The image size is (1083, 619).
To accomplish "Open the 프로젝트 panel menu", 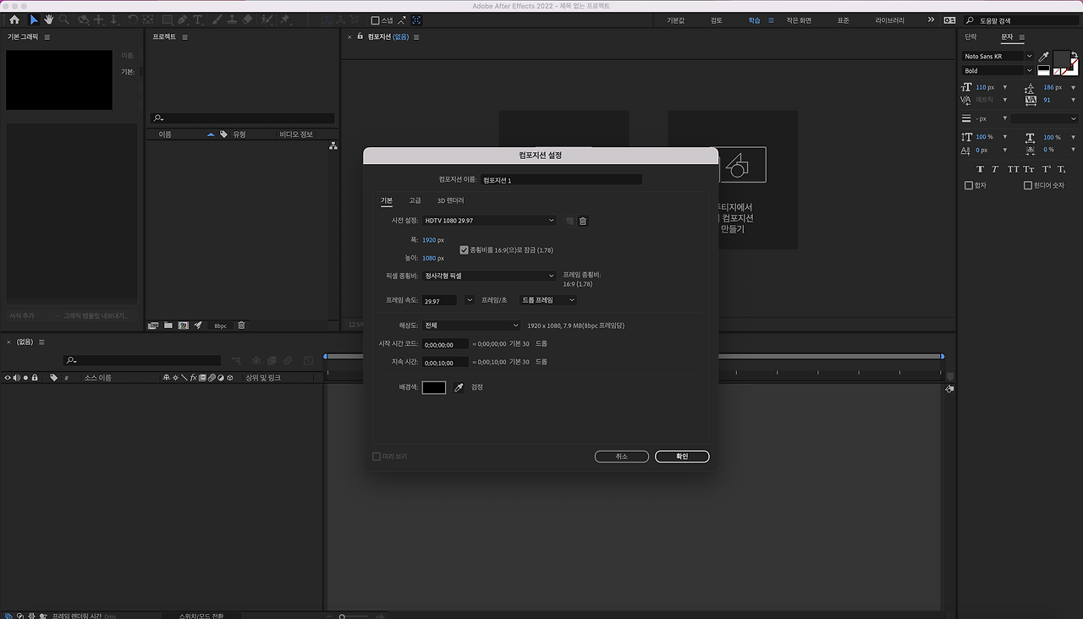I will tap(185, 37).
